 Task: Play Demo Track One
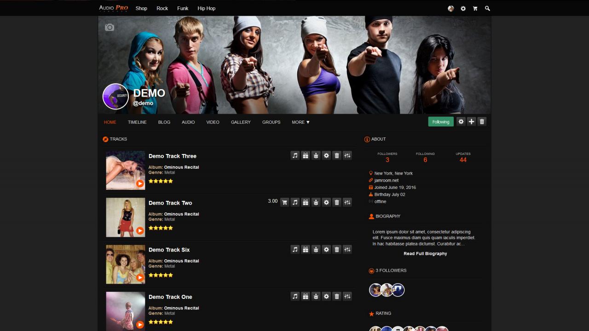click(x=140, y=324)
